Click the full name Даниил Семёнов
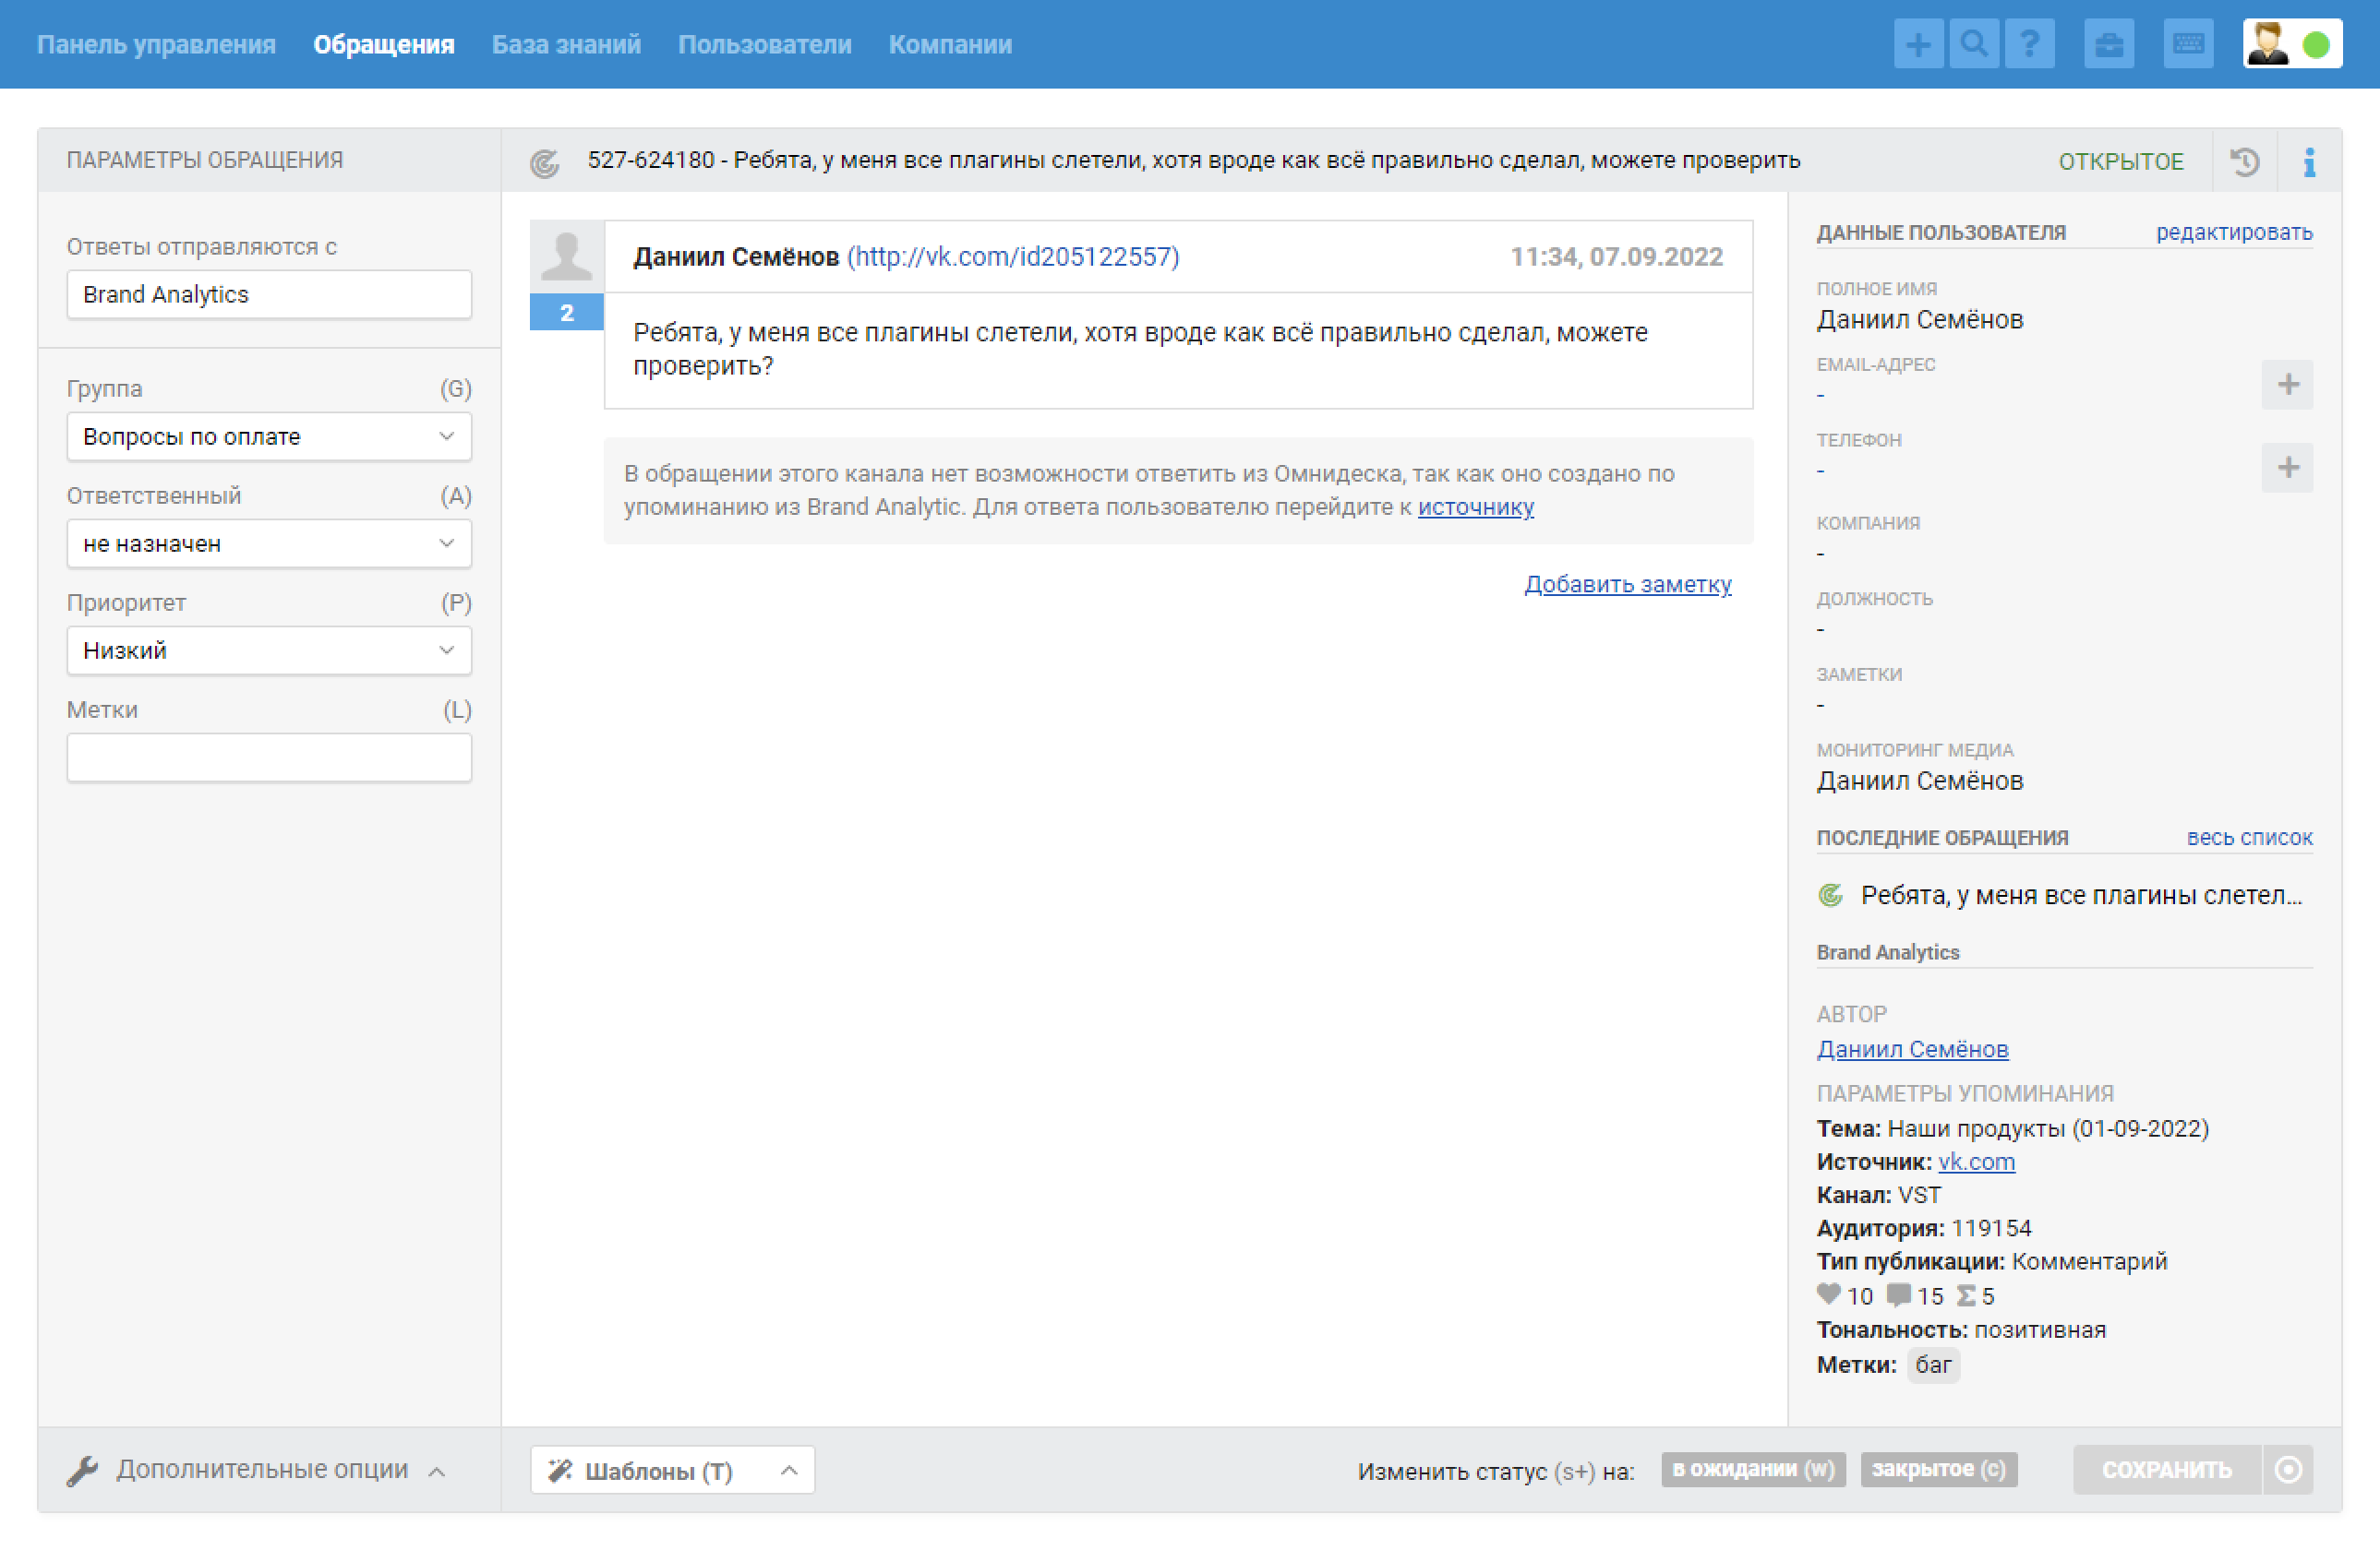This screenshot has width=2380, height=1550. click(x=1919, y=320)
